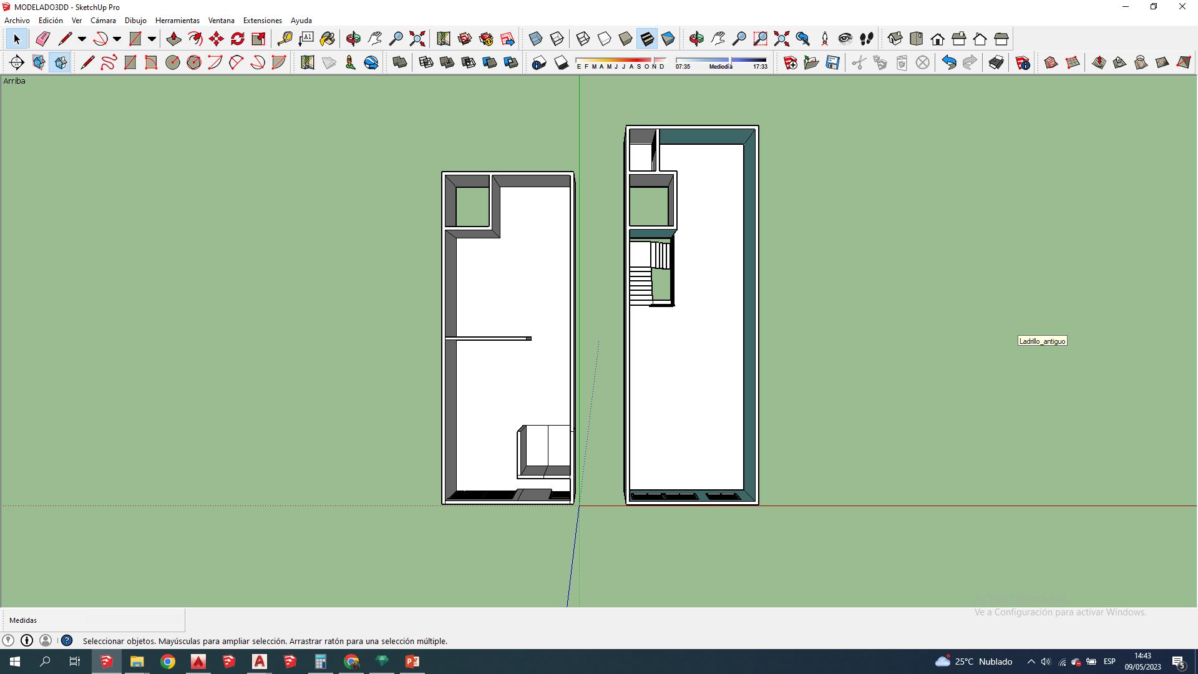Select the Walk footprints tool

coord(867,39)
